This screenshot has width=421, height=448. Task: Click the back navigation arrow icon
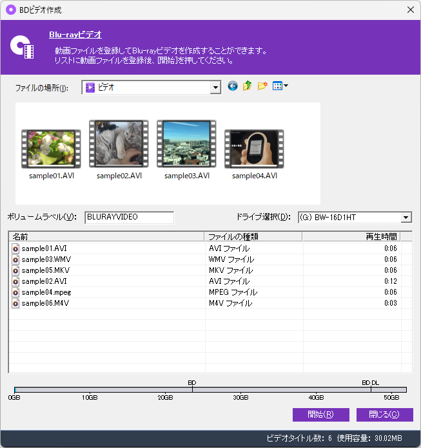coord(233,86)
